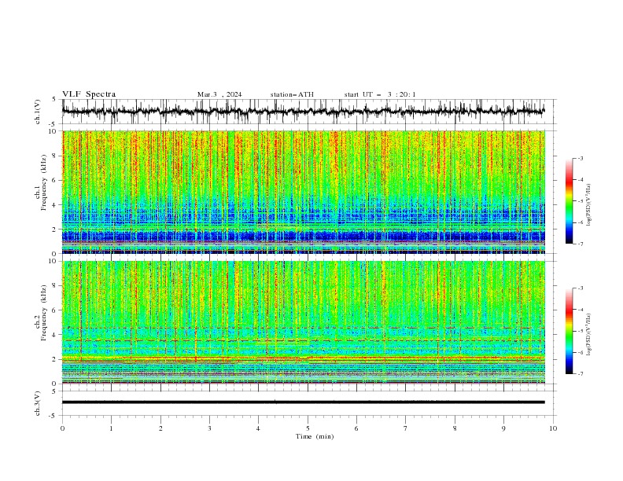Click the "-5" volt tick of ch.3(V) axis
Screen dimensions: 623x481
pyautogui.click(x=53, y=416)
